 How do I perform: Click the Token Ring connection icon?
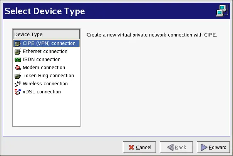(17, 76)
